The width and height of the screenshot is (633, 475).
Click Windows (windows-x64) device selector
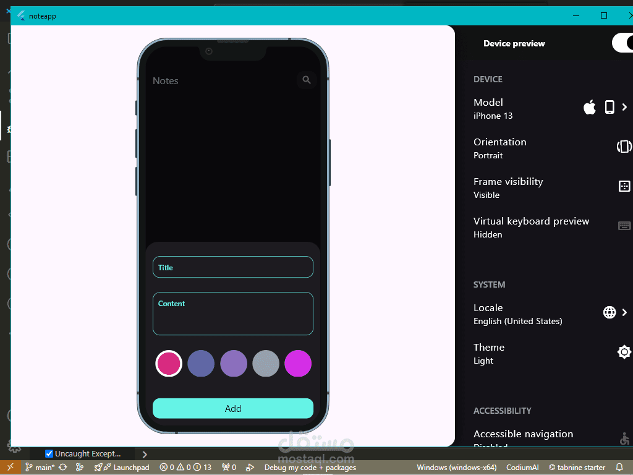(x=457, y=468)
